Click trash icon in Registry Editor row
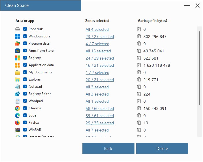The image size is (203, 162). (x=139, y=94)
